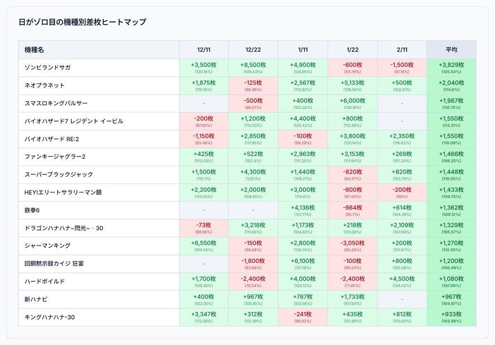Click the +425枚 cell for ファンキージャグラー2
495x345 pixels.
point(204,157)
